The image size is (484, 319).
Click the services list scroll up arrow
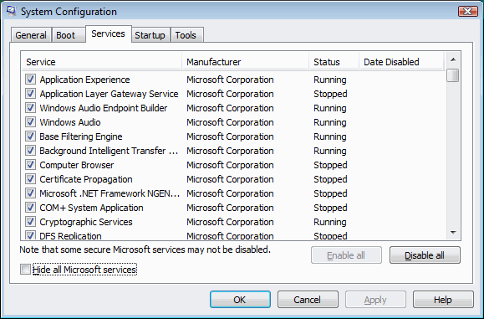pos(453,59)
